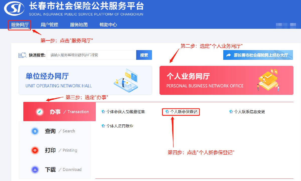Click the star icon beside 个体人员再就业

tap(103, 126)
